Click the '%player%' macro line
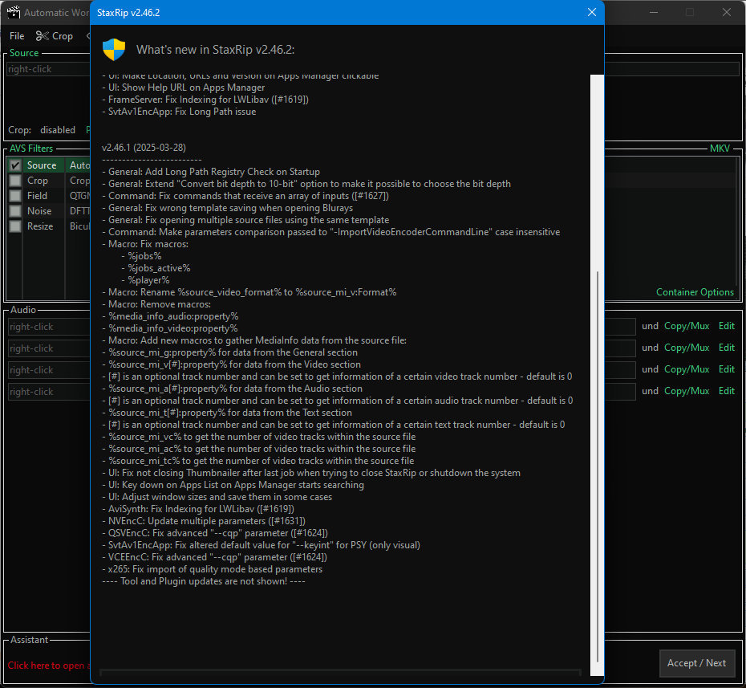 (x=145, y=280)
